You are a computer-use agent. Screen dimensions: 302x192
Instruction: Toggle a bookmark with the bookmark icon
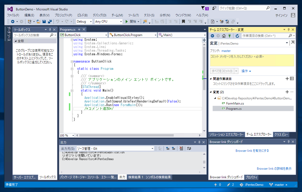183,22
